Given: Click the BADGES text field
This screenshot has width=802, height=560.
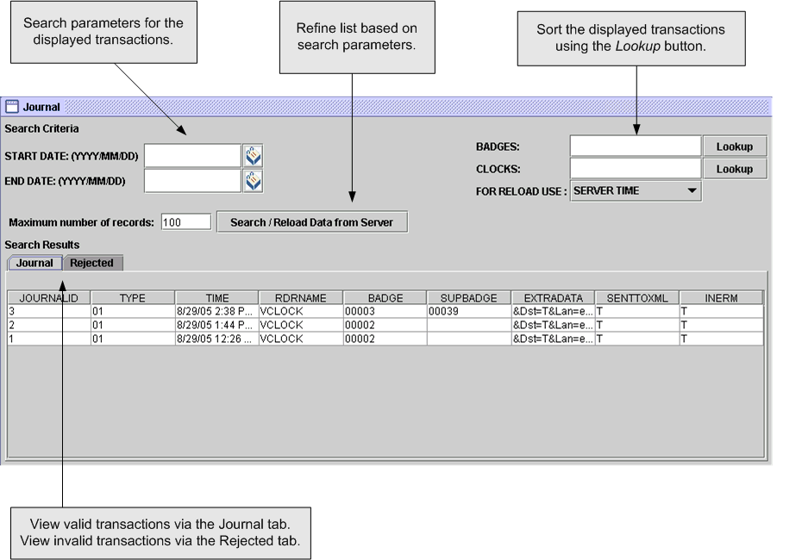Looking at the screenshot, I should coord(636,146).
